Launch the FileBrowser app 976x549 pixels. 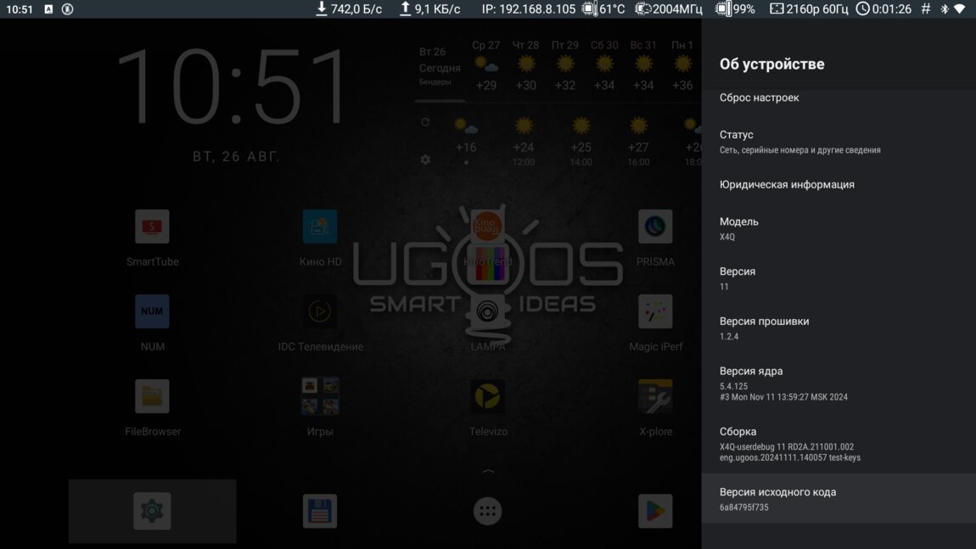(x=152, y=397)
